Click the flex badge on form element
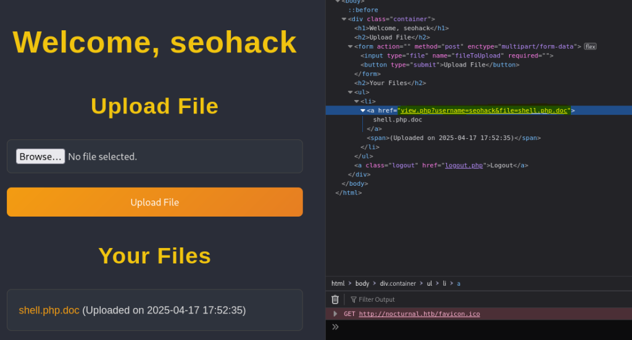This screenshot has width=632, height=340. (x=590, y=46)
